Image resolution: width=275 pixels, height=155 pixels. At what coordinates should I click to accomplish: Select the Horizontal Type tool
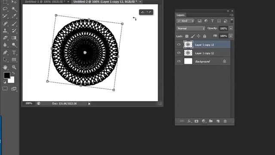coord(14,53)
